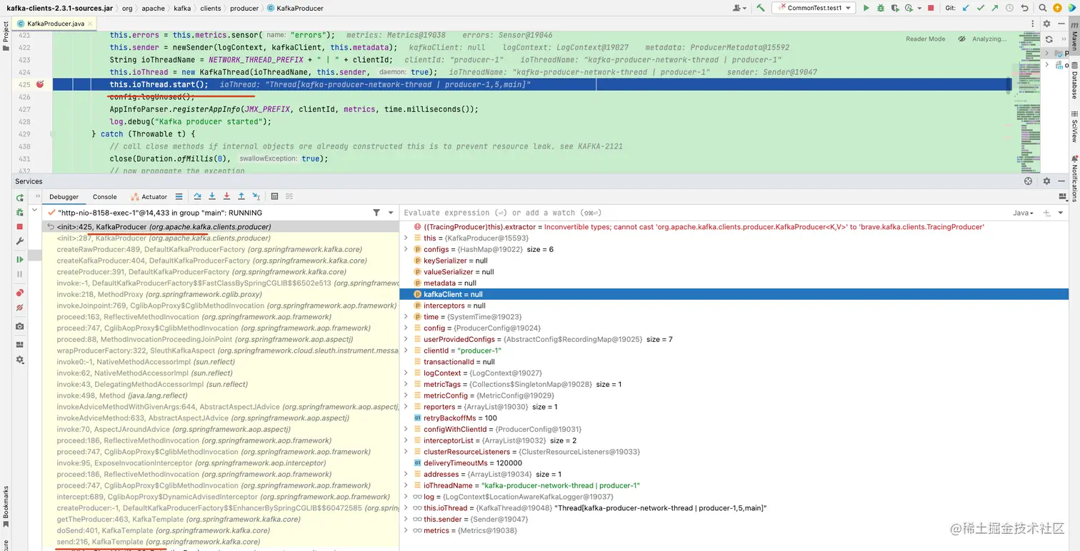Click 'kafka' breadcrumb segment

click(x=181, y=8)
